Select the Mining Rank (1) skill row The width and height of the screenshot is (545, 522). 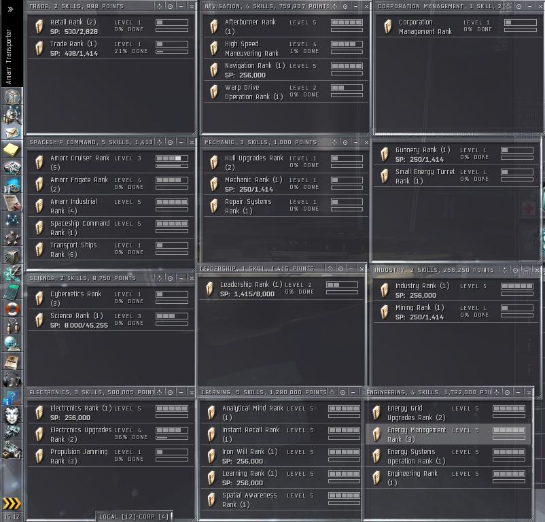click(457, 312)
